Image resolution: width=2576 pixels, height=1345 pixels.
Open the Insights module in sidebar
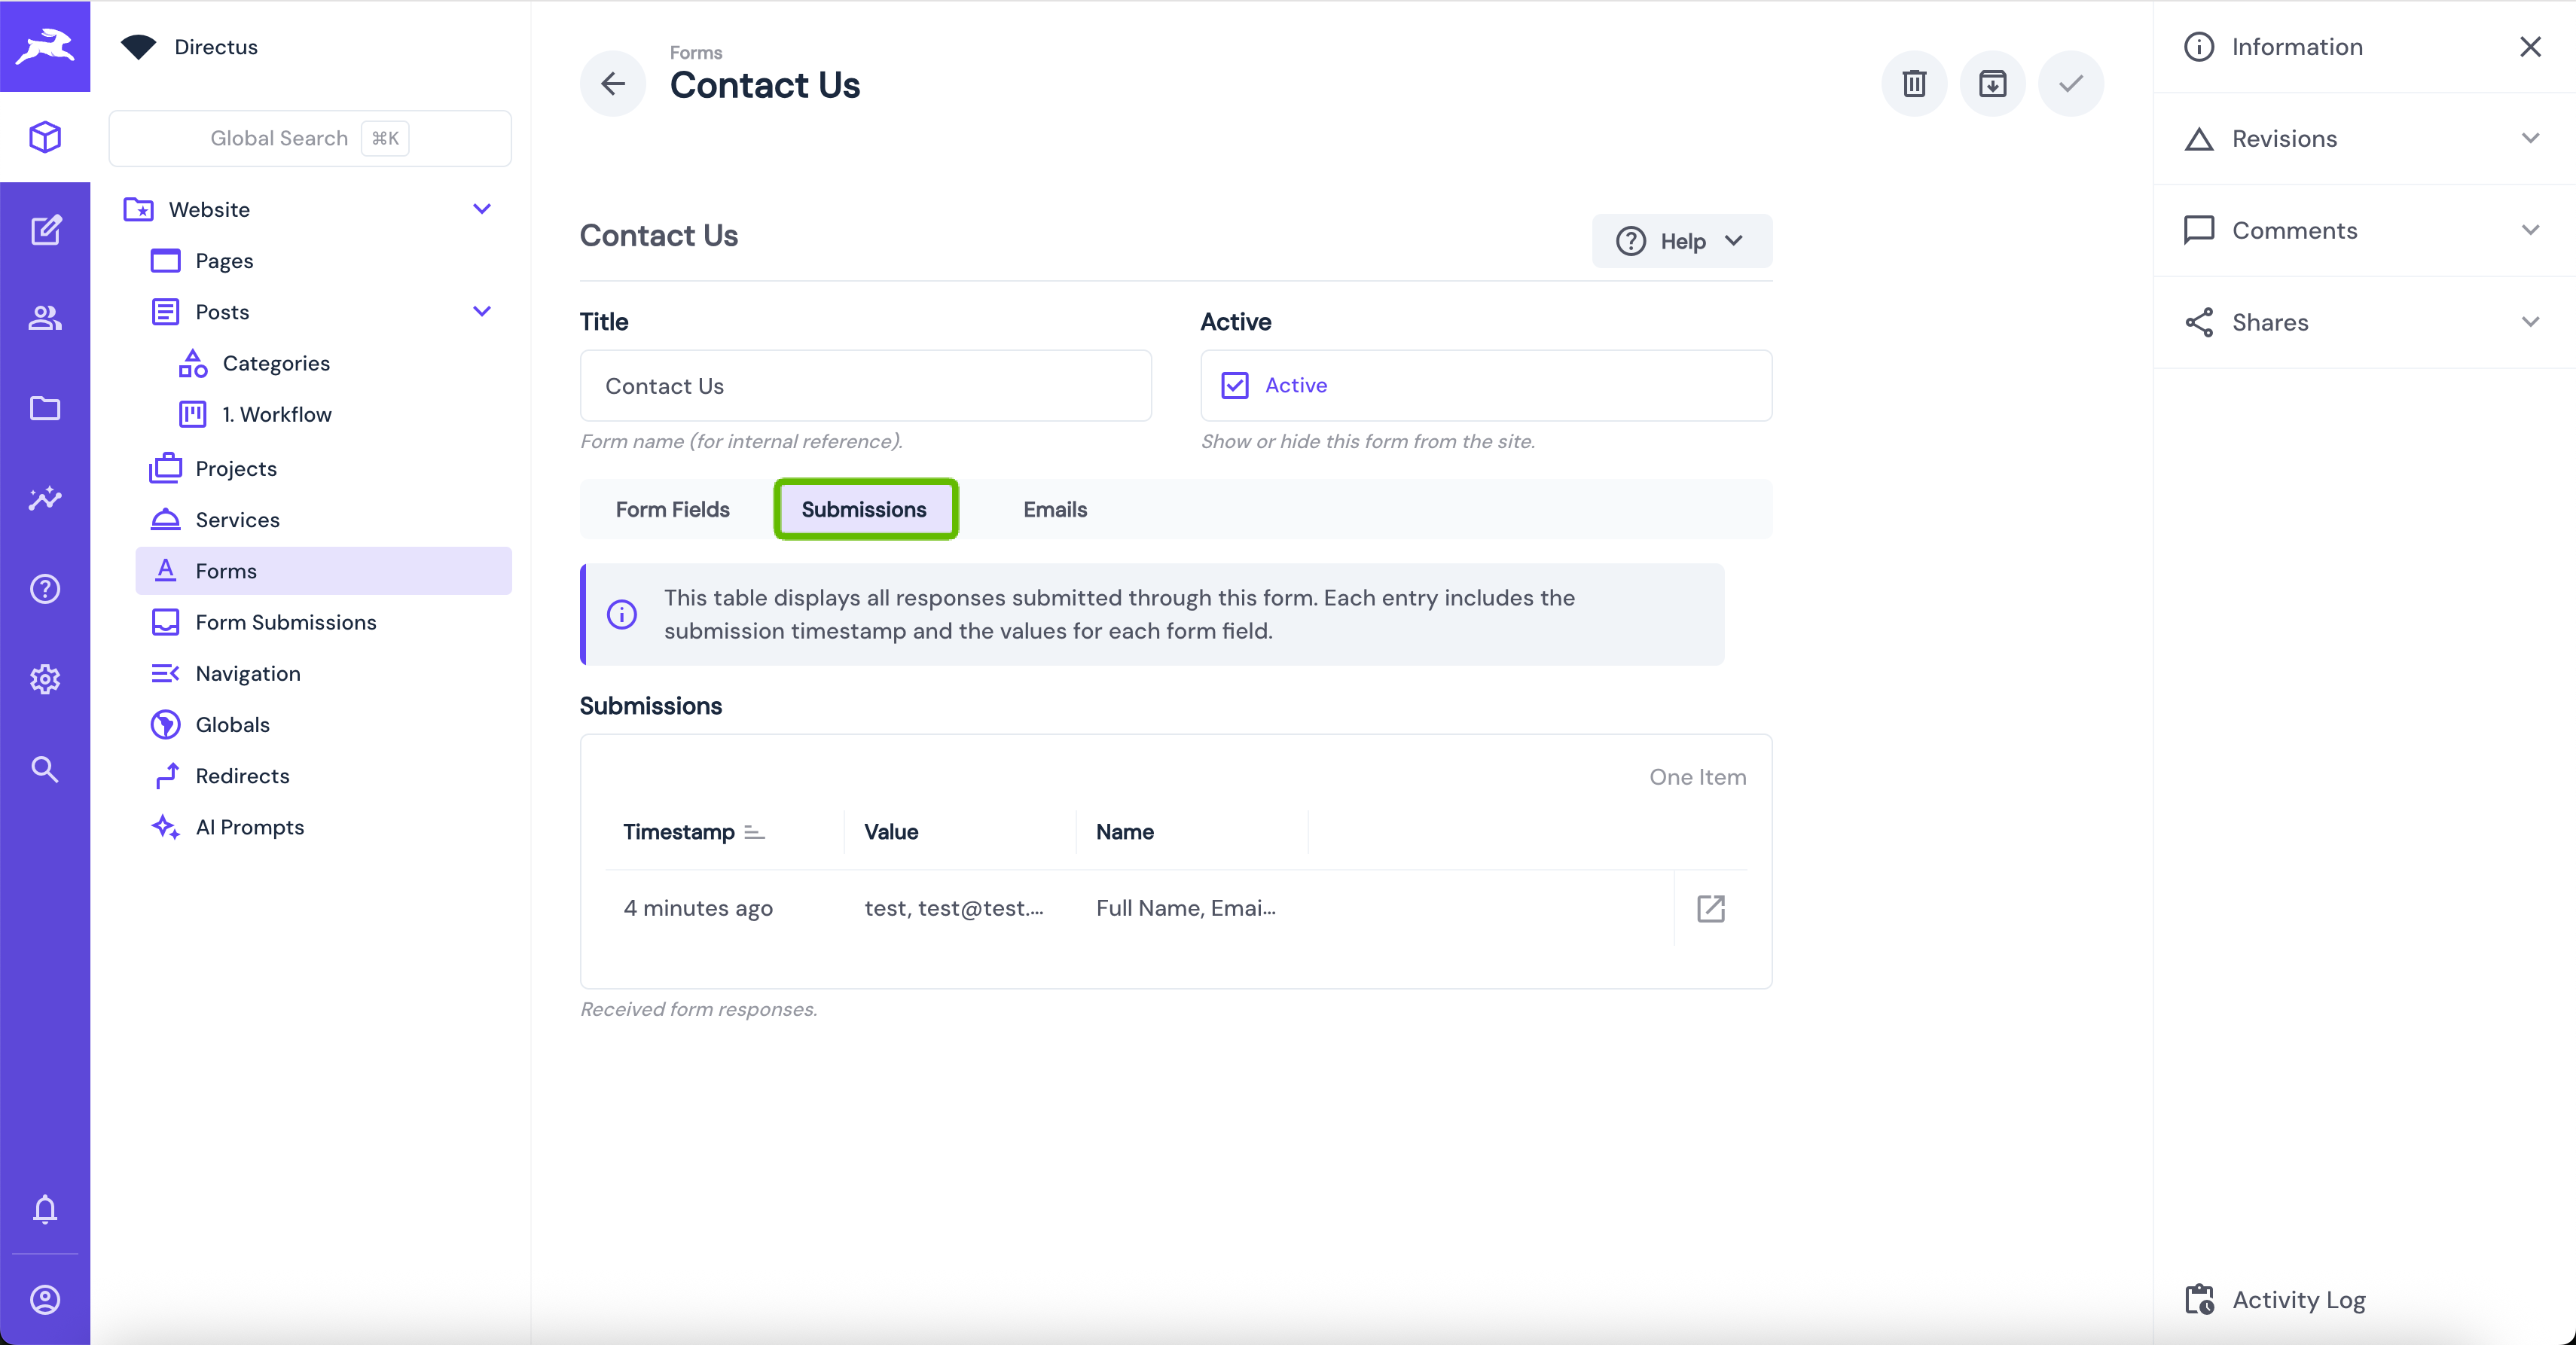(x=45, y=498)
